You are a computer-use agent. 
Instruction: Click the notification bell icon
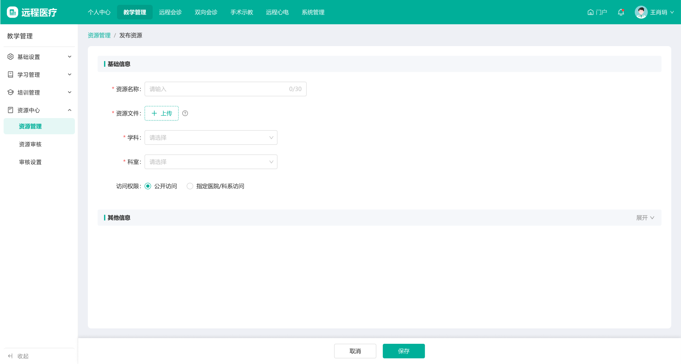click(x=621, y=12)
